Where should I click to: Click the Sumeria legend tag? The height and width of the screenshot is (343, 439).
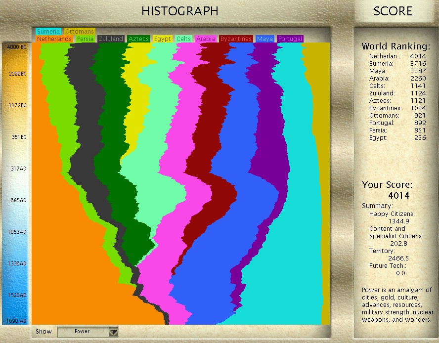click(48, 32)
